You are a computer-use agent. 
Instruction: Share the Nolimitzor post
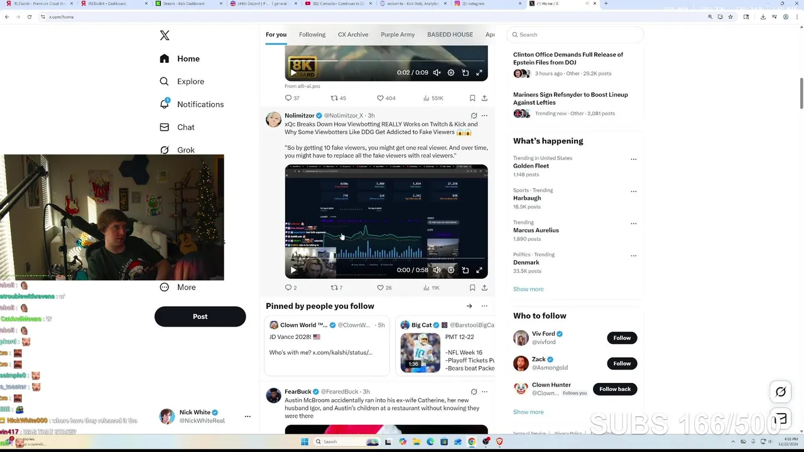pos(484,288)
